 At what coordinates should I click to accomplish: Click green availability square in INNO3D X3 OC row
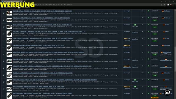click(148, 11)
